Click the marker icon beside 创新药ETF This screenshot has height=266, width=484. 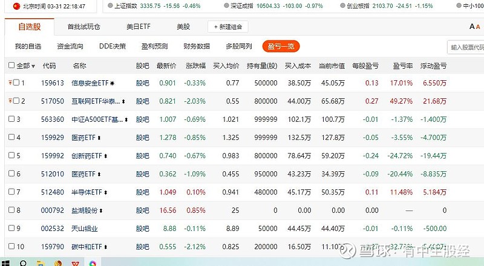[105, 156]
